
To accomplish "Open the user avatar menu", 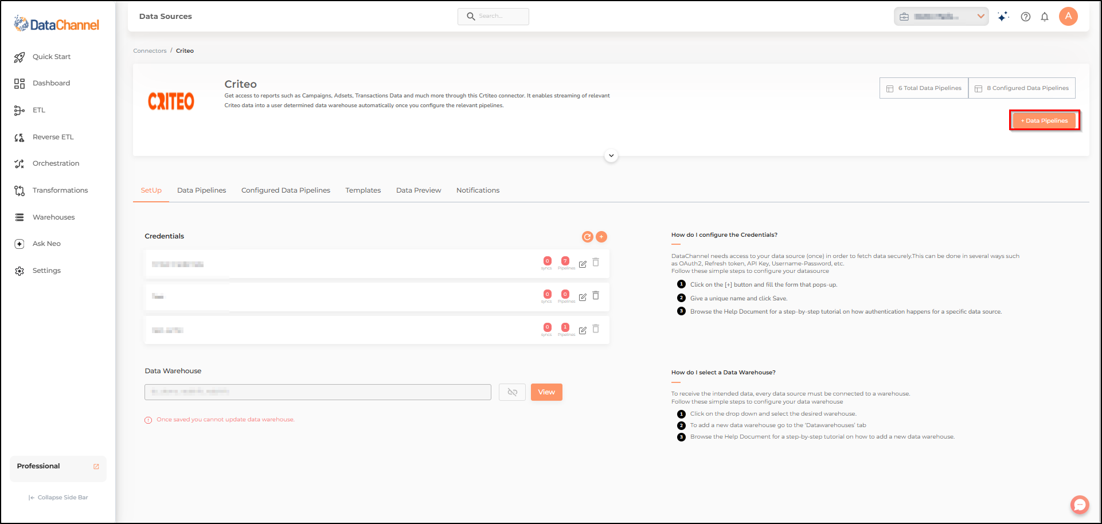I will [x=1068, y=16].
